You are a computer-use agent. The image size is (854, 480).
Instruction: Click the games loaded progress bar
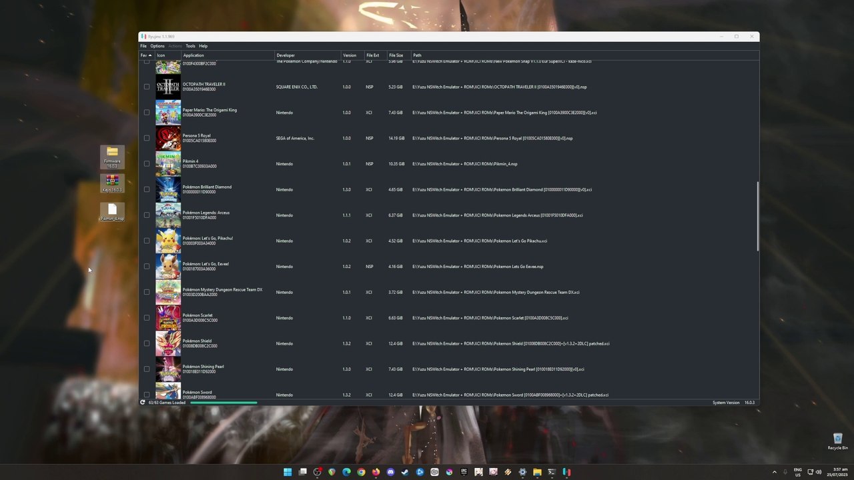224,403
